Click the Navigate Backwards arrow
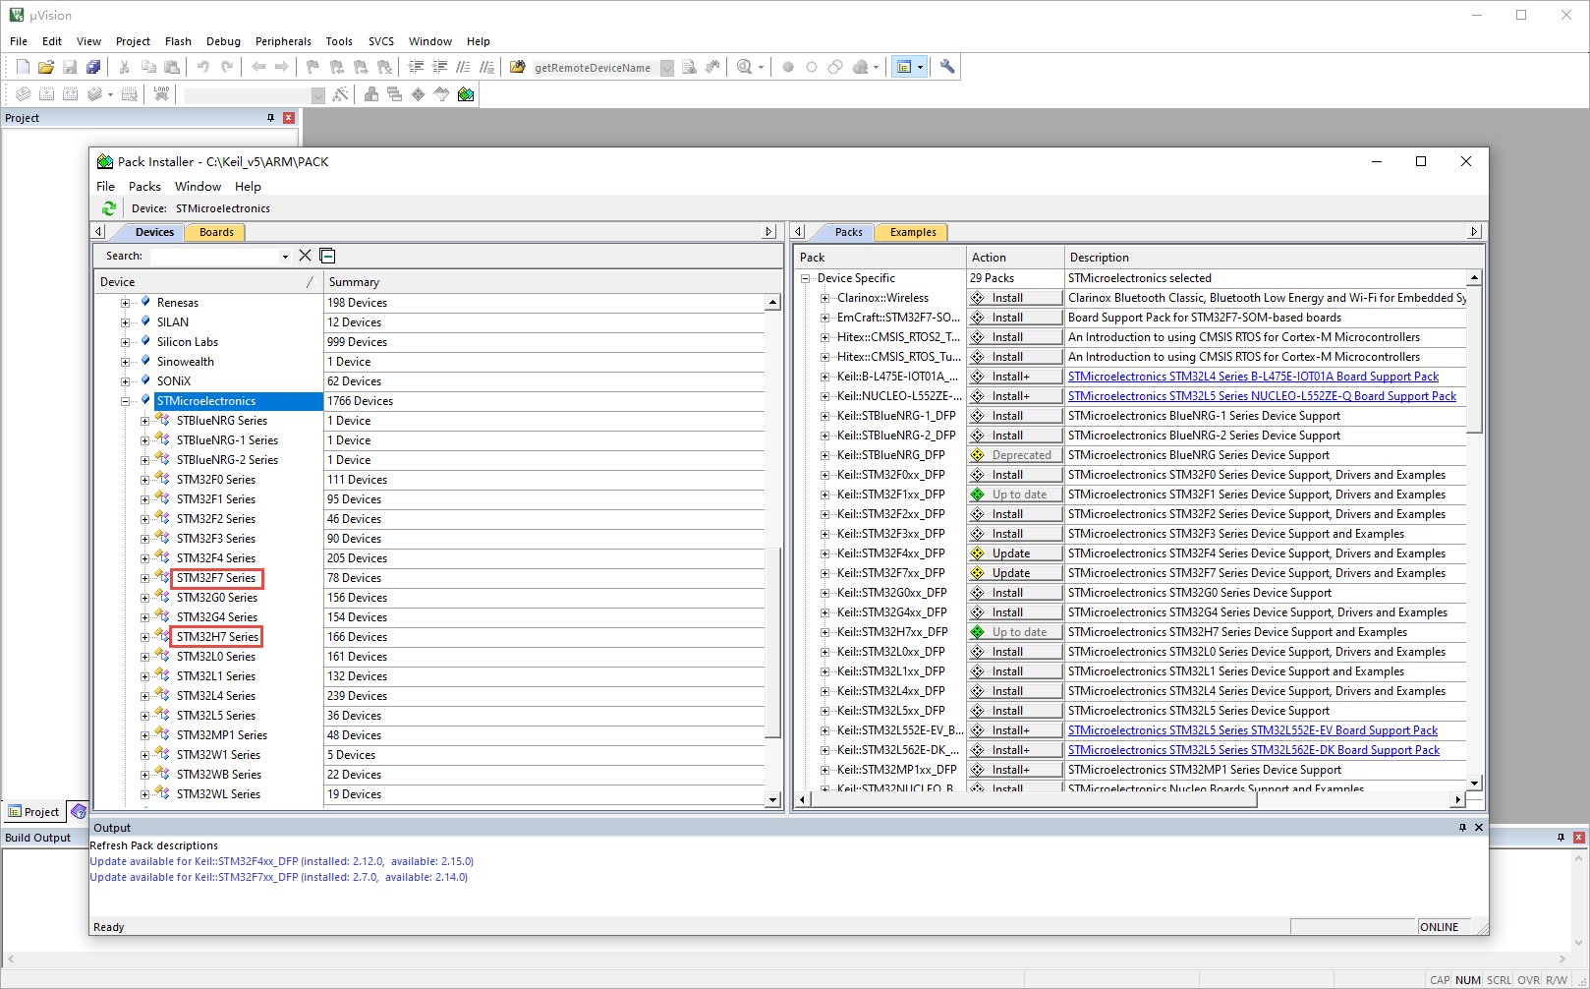Viewport: 1590px width, 989px height. pos(258,67)
